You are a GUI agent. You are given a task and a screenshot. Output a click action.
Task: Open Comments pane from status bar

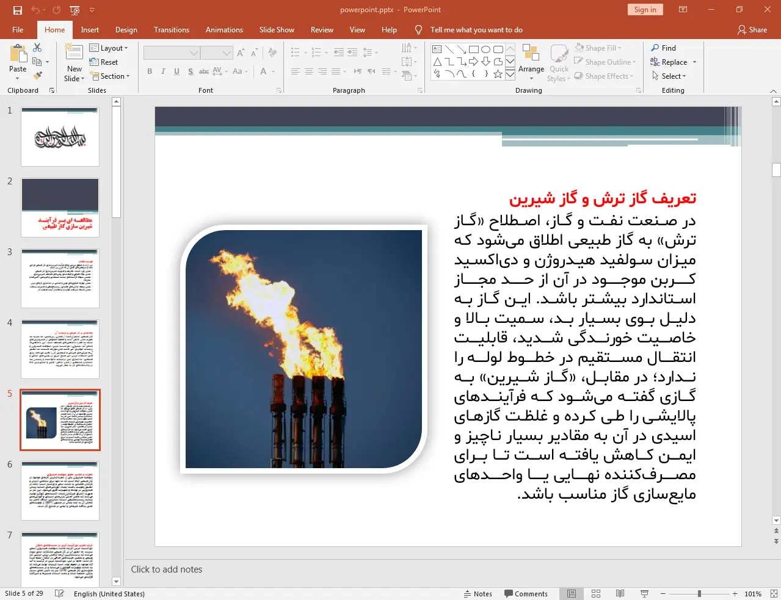(x=526, y=593)
